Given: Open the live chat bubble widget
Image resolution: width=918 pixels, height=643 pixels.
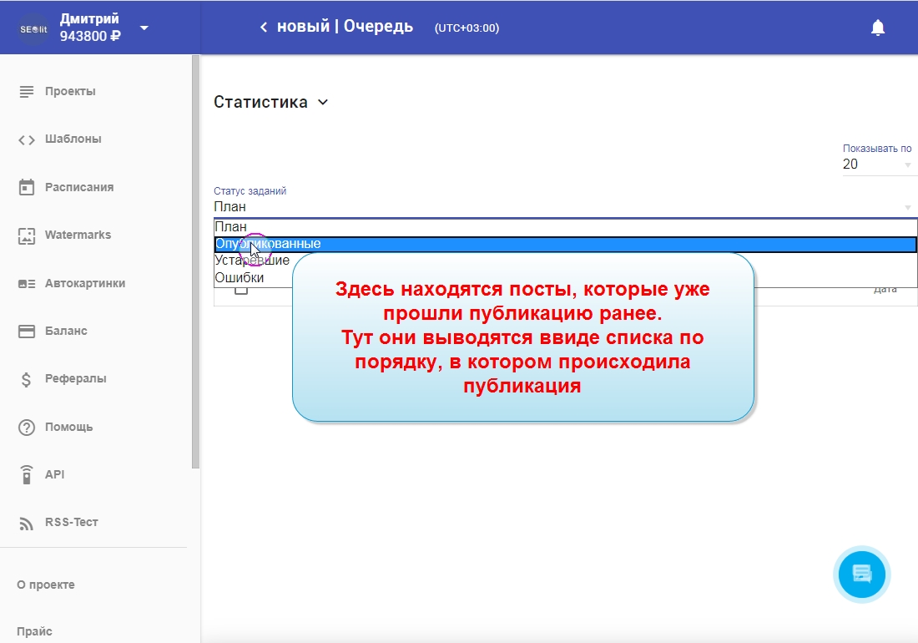Looking at the screenshot, I should [862, 575].
